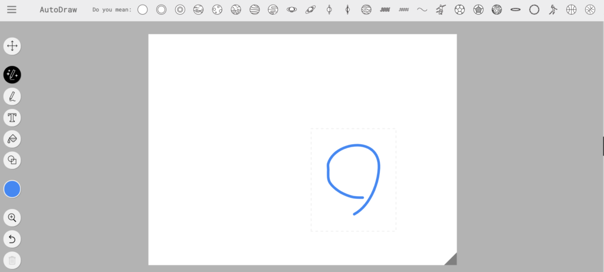Click the AutoDraw title text
Screen dimensions: 604x272
pos(58,10)
